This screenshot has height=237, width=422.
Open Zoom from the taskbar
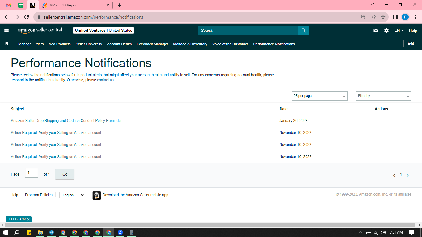point(120,232)
